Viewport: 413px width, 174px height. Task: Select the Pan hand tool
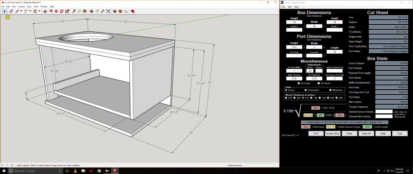(97, 11)
